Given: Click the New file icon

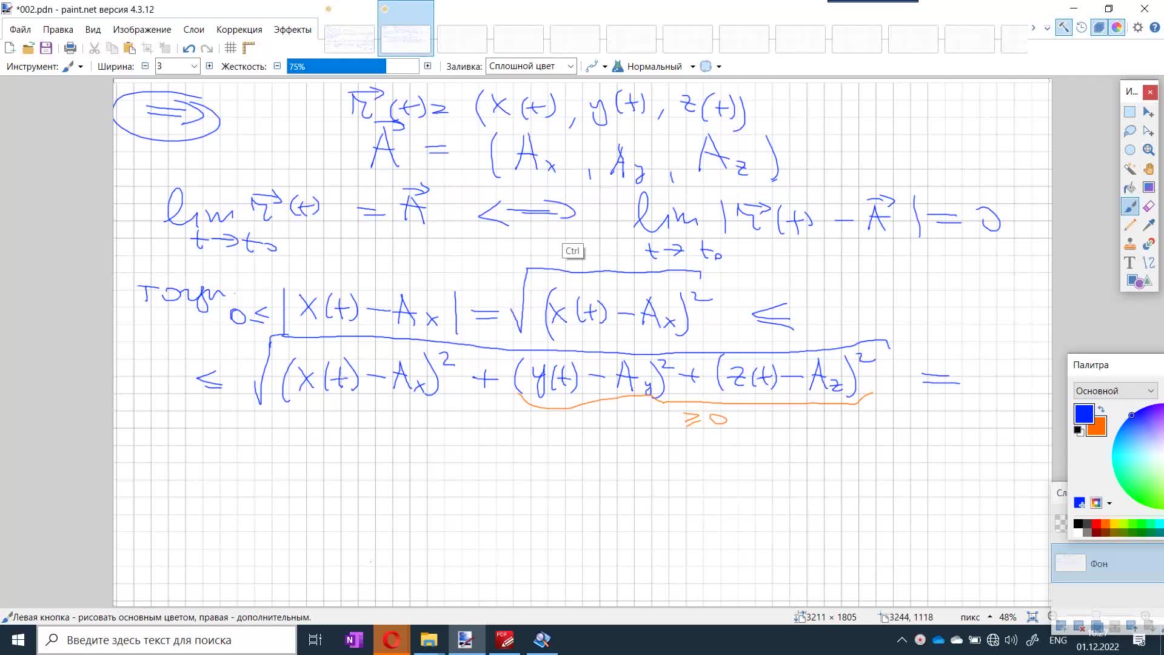Looking at the screenshot, I should (10, 48).
